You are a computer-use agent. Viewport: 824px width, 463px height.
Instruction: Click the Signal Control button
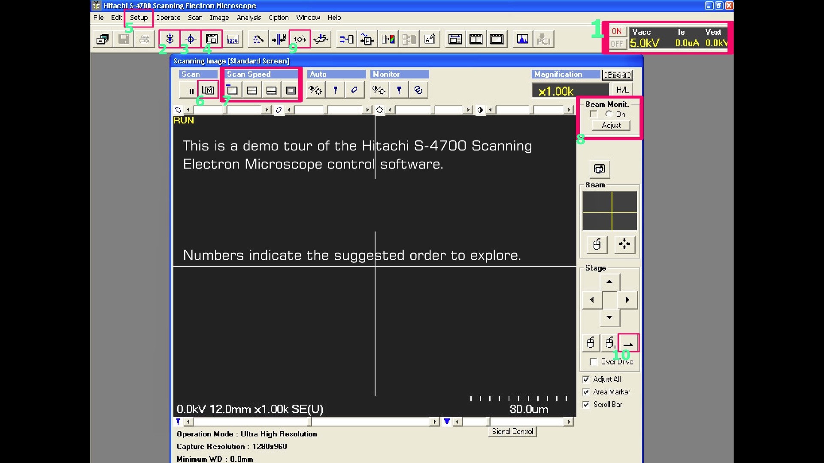512,432
